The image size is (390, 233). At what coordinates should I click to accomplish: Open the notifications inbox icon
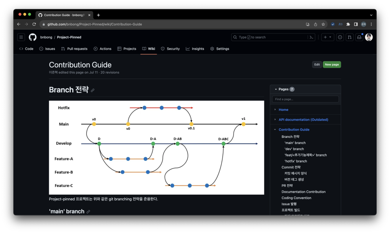click(359, 37)
